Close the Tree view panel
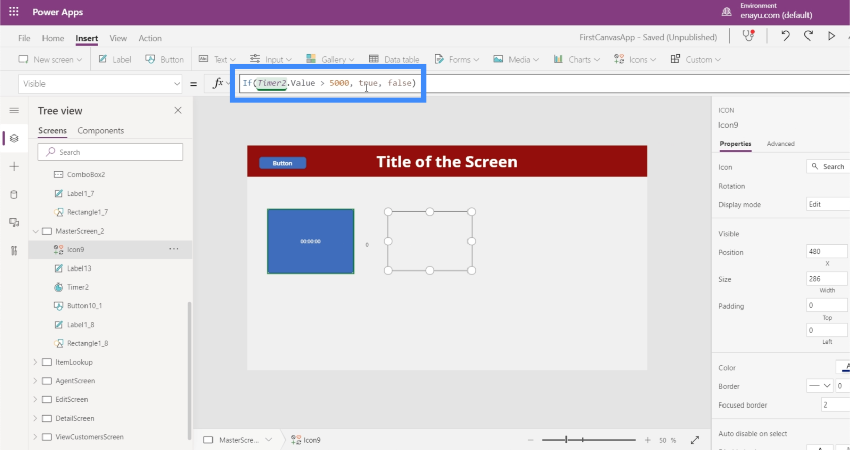This screenshot has height=450, width=850. click(178, 110)
